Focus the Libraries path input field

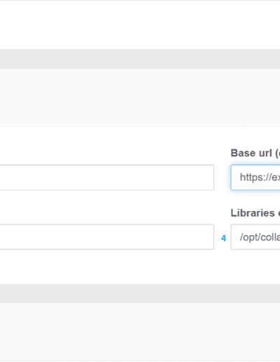(255, 237)
